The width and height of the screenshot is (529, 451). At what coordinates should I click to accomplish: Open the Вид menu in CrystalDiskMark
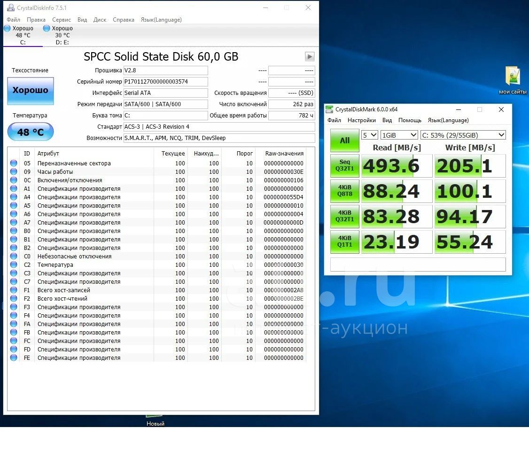[387, 120]
